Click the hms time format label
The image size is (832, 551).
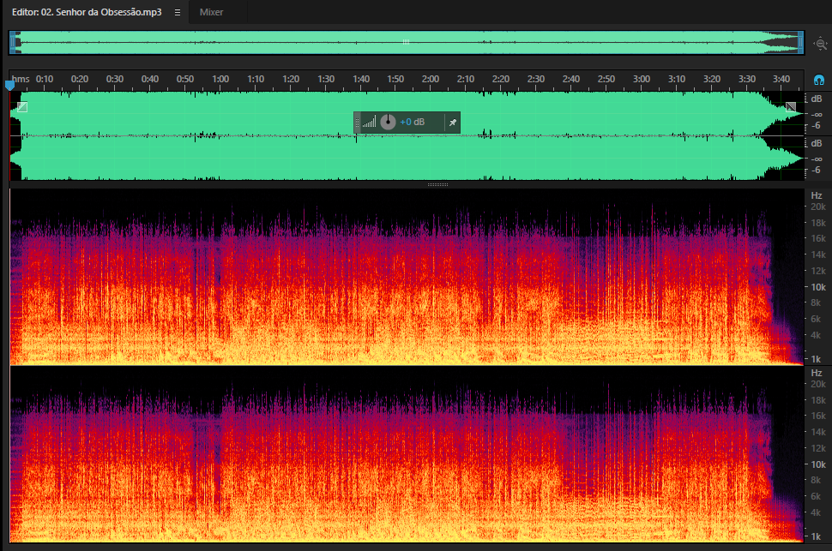click(x=21, y=79)
